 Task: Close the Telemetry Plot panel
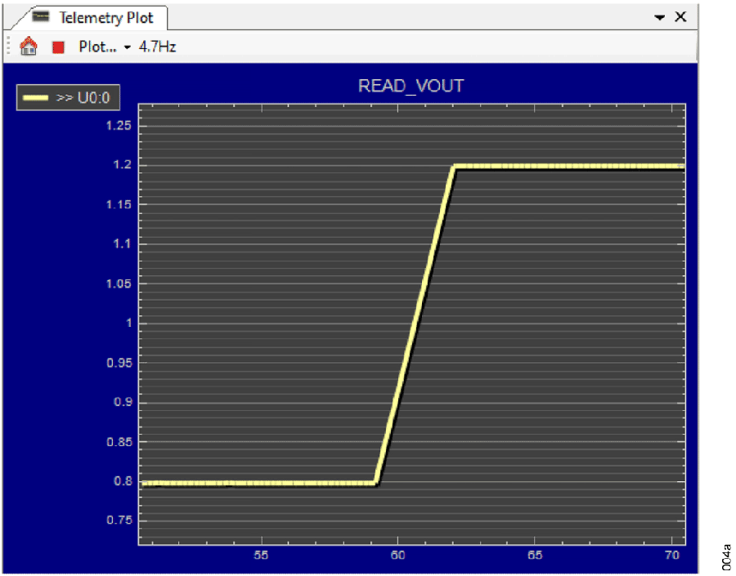click(x=680, y=17)
